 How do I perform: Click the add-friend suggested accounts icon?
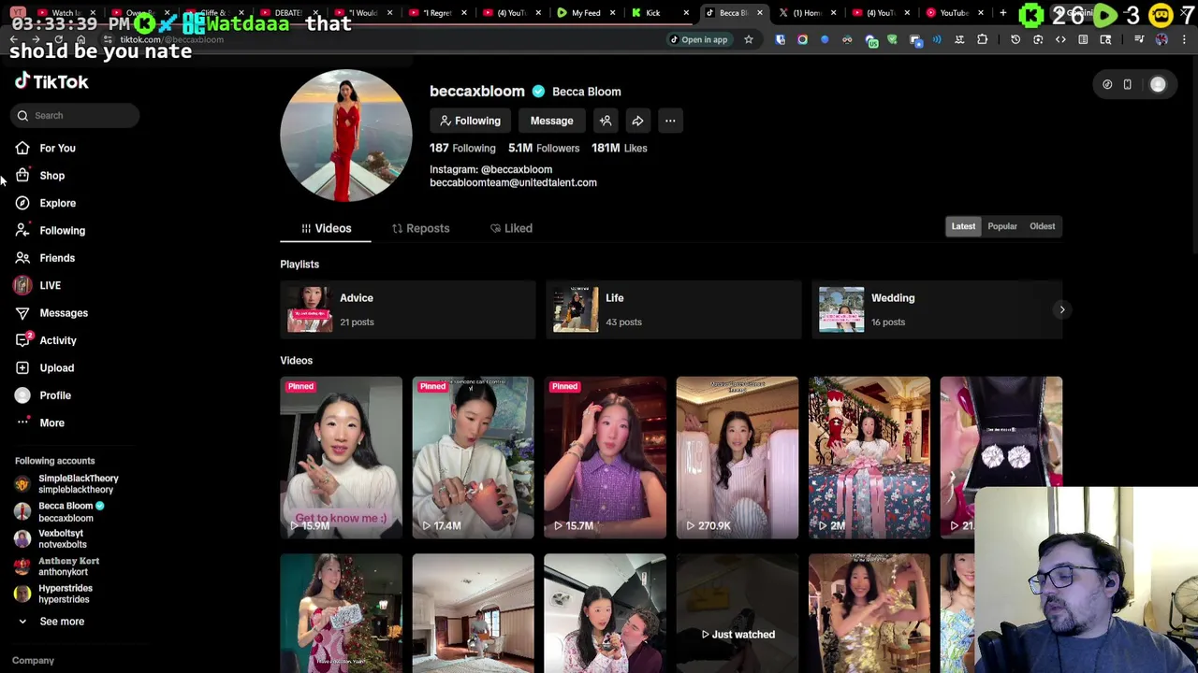[606, 121]
